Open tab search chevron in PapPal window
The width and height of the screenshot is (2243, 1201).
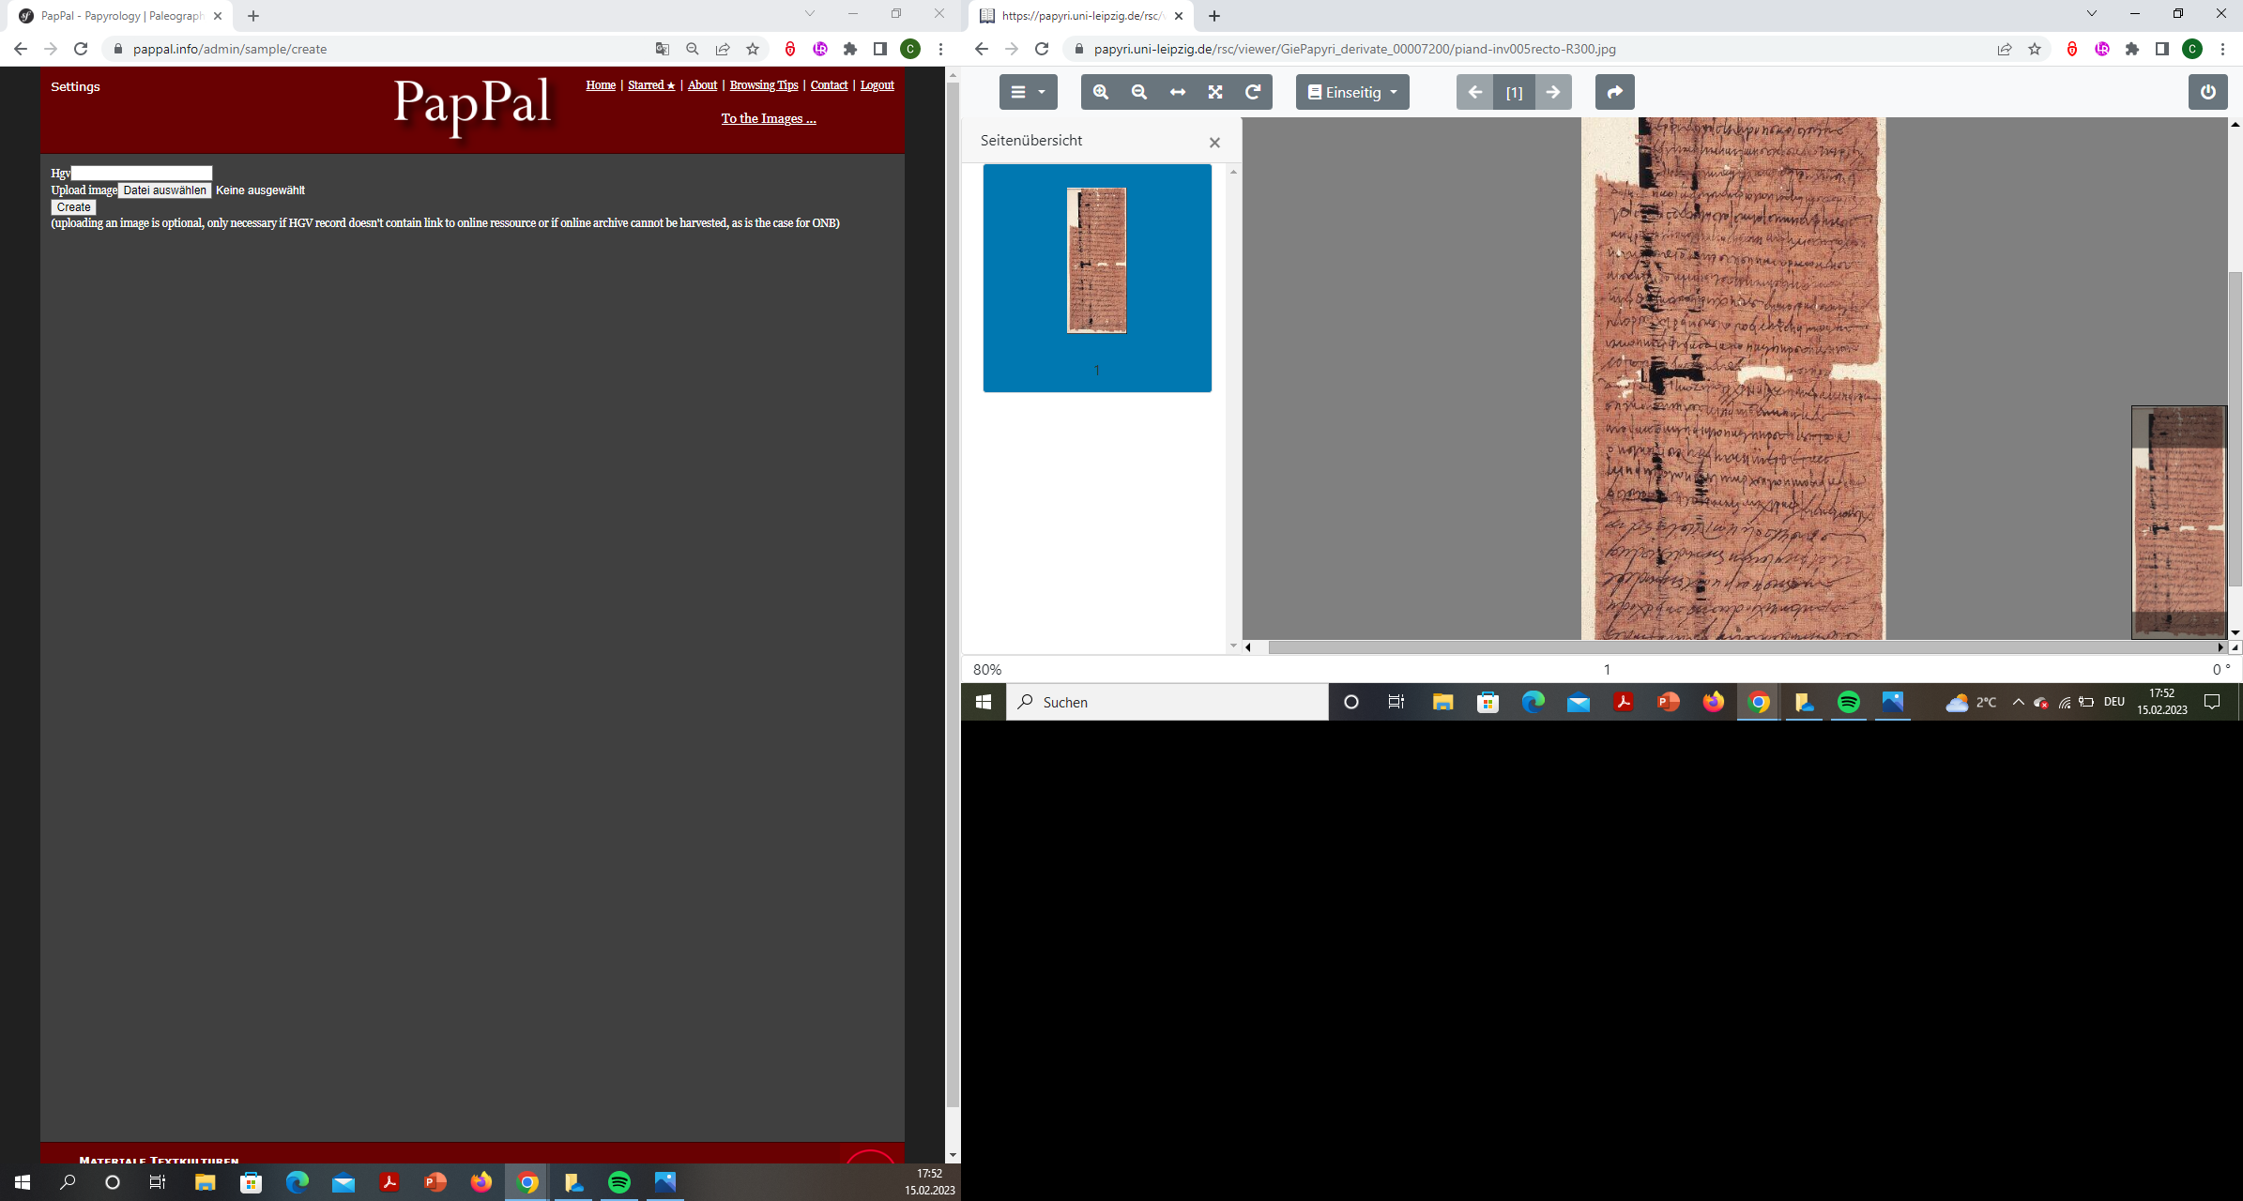coord(810,14)
